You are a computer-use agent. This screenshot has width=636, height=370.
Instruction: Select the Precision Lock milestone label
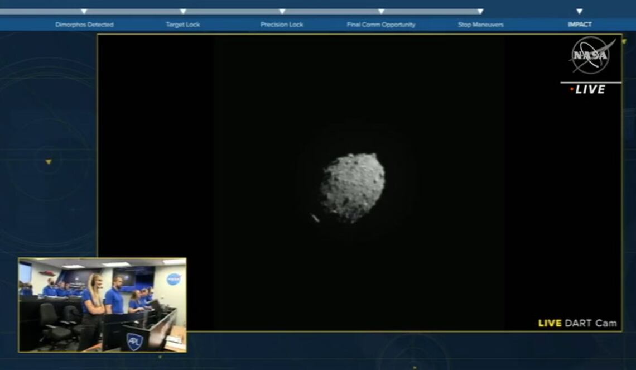pyautogui.click(x=282, y=25)
